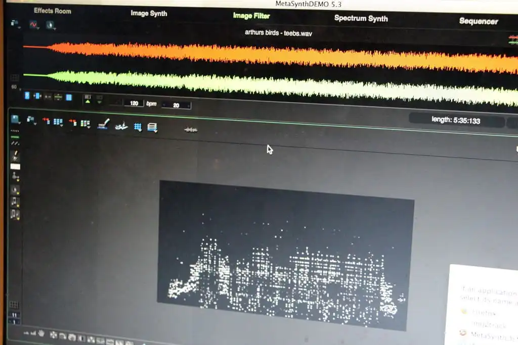Select MetaSynth entry in the white dialog

tap(489, 336)
